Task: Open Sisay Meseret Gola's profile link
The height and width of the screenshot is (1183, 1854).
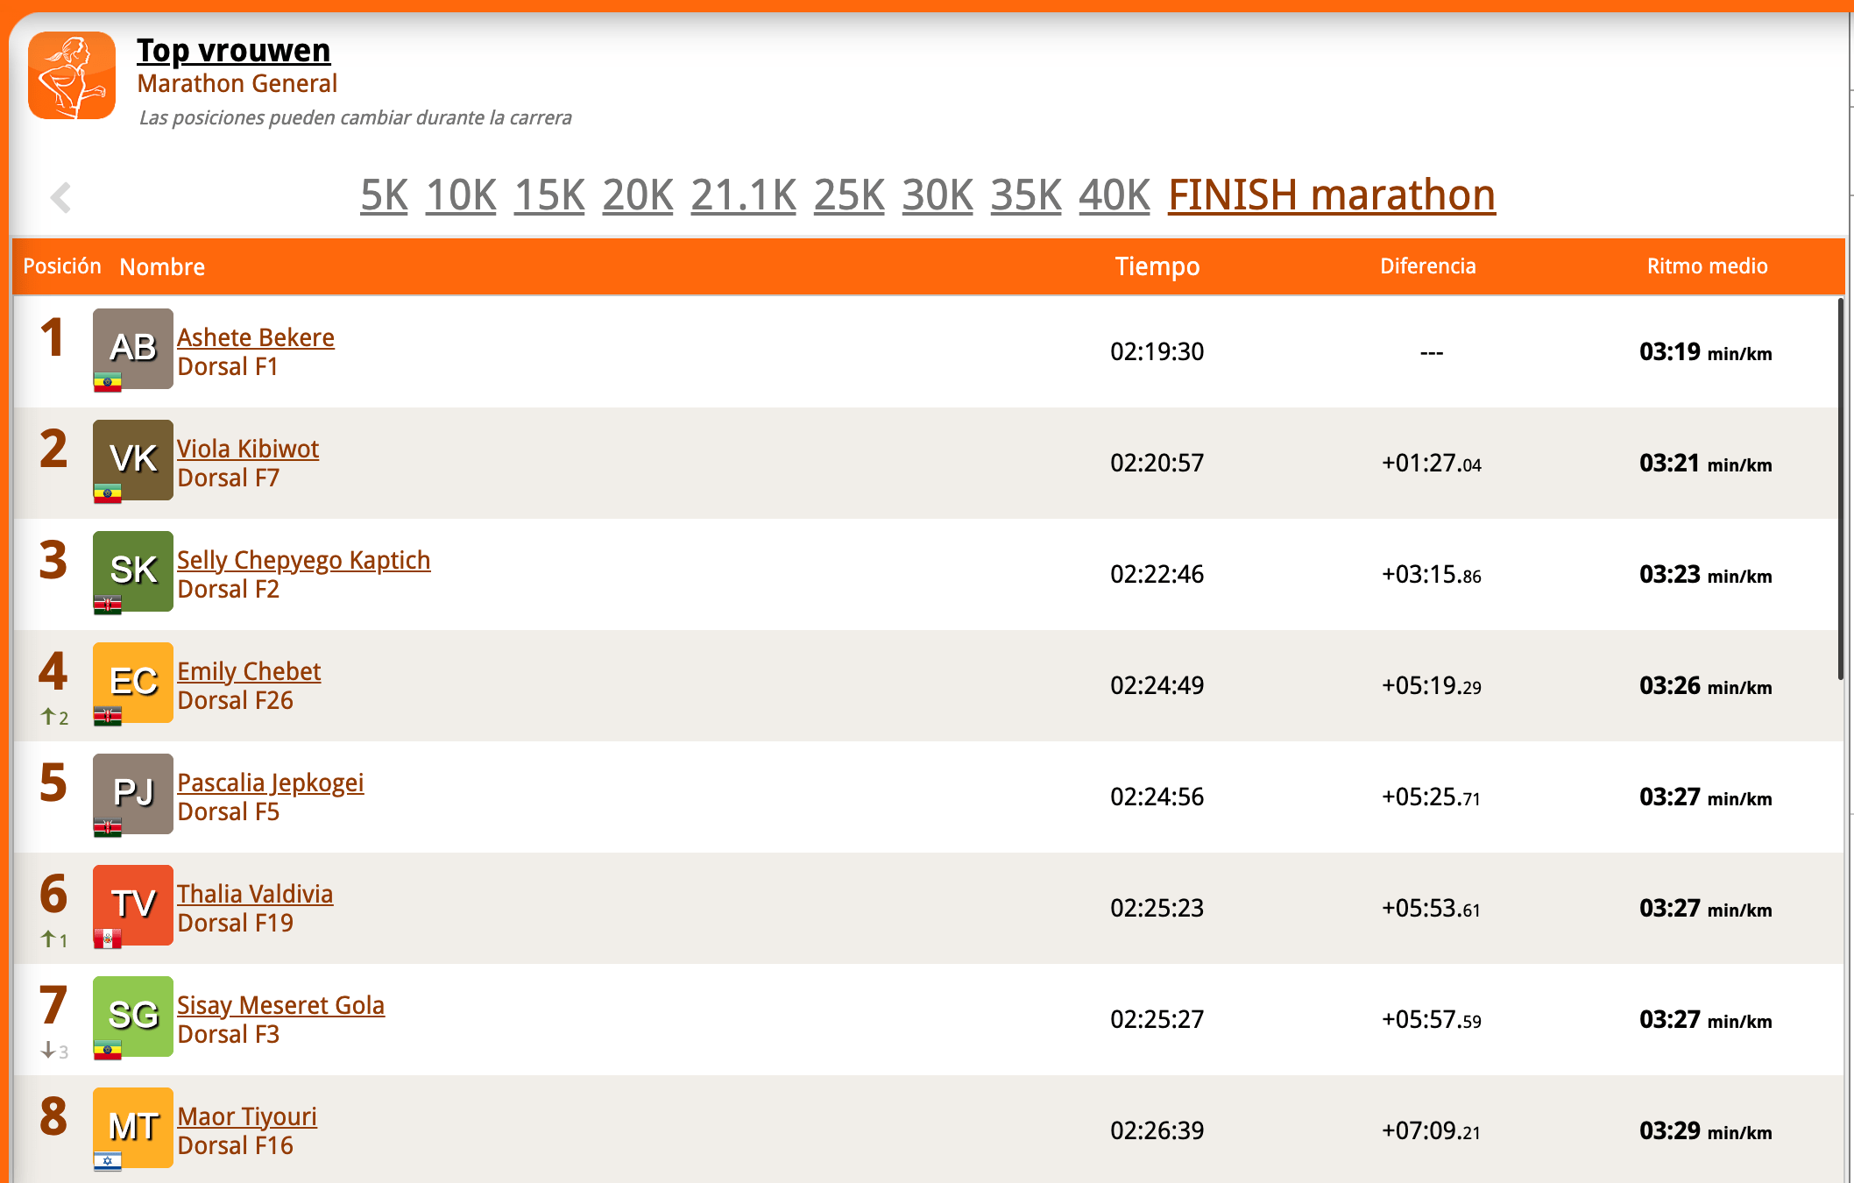Action: 280,1005
